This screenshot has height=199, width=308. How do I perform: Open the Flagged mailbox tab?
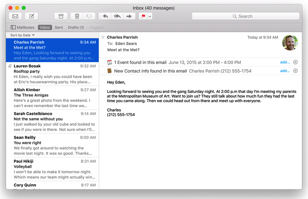tap(96, 27)
